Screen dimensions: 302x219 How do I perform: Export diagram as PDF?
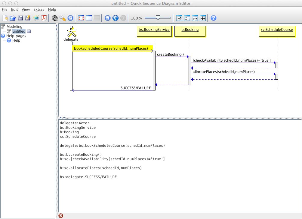(44, 18)
